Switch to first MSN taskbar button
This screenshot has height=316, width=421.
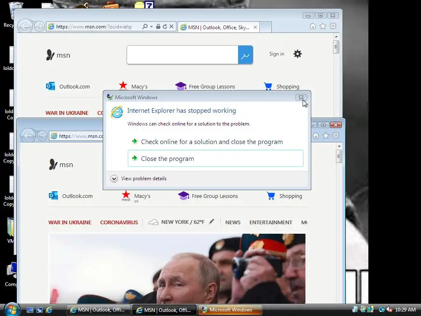click(99, 310)
